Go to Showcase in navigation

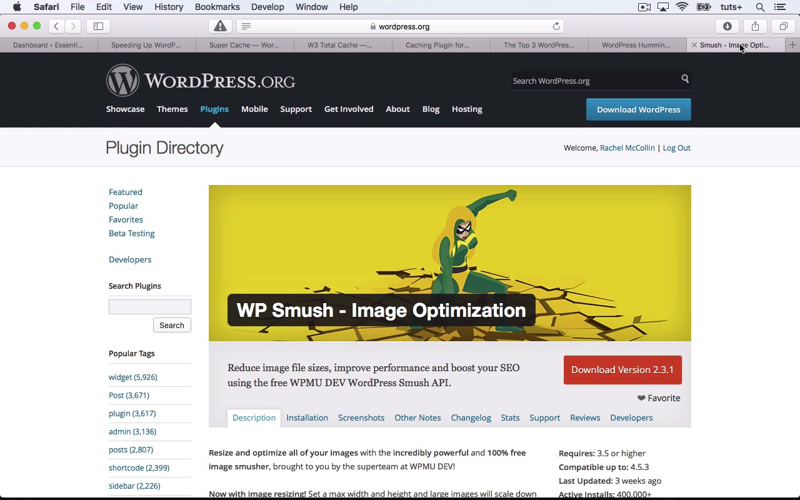[x=125, y=109]
